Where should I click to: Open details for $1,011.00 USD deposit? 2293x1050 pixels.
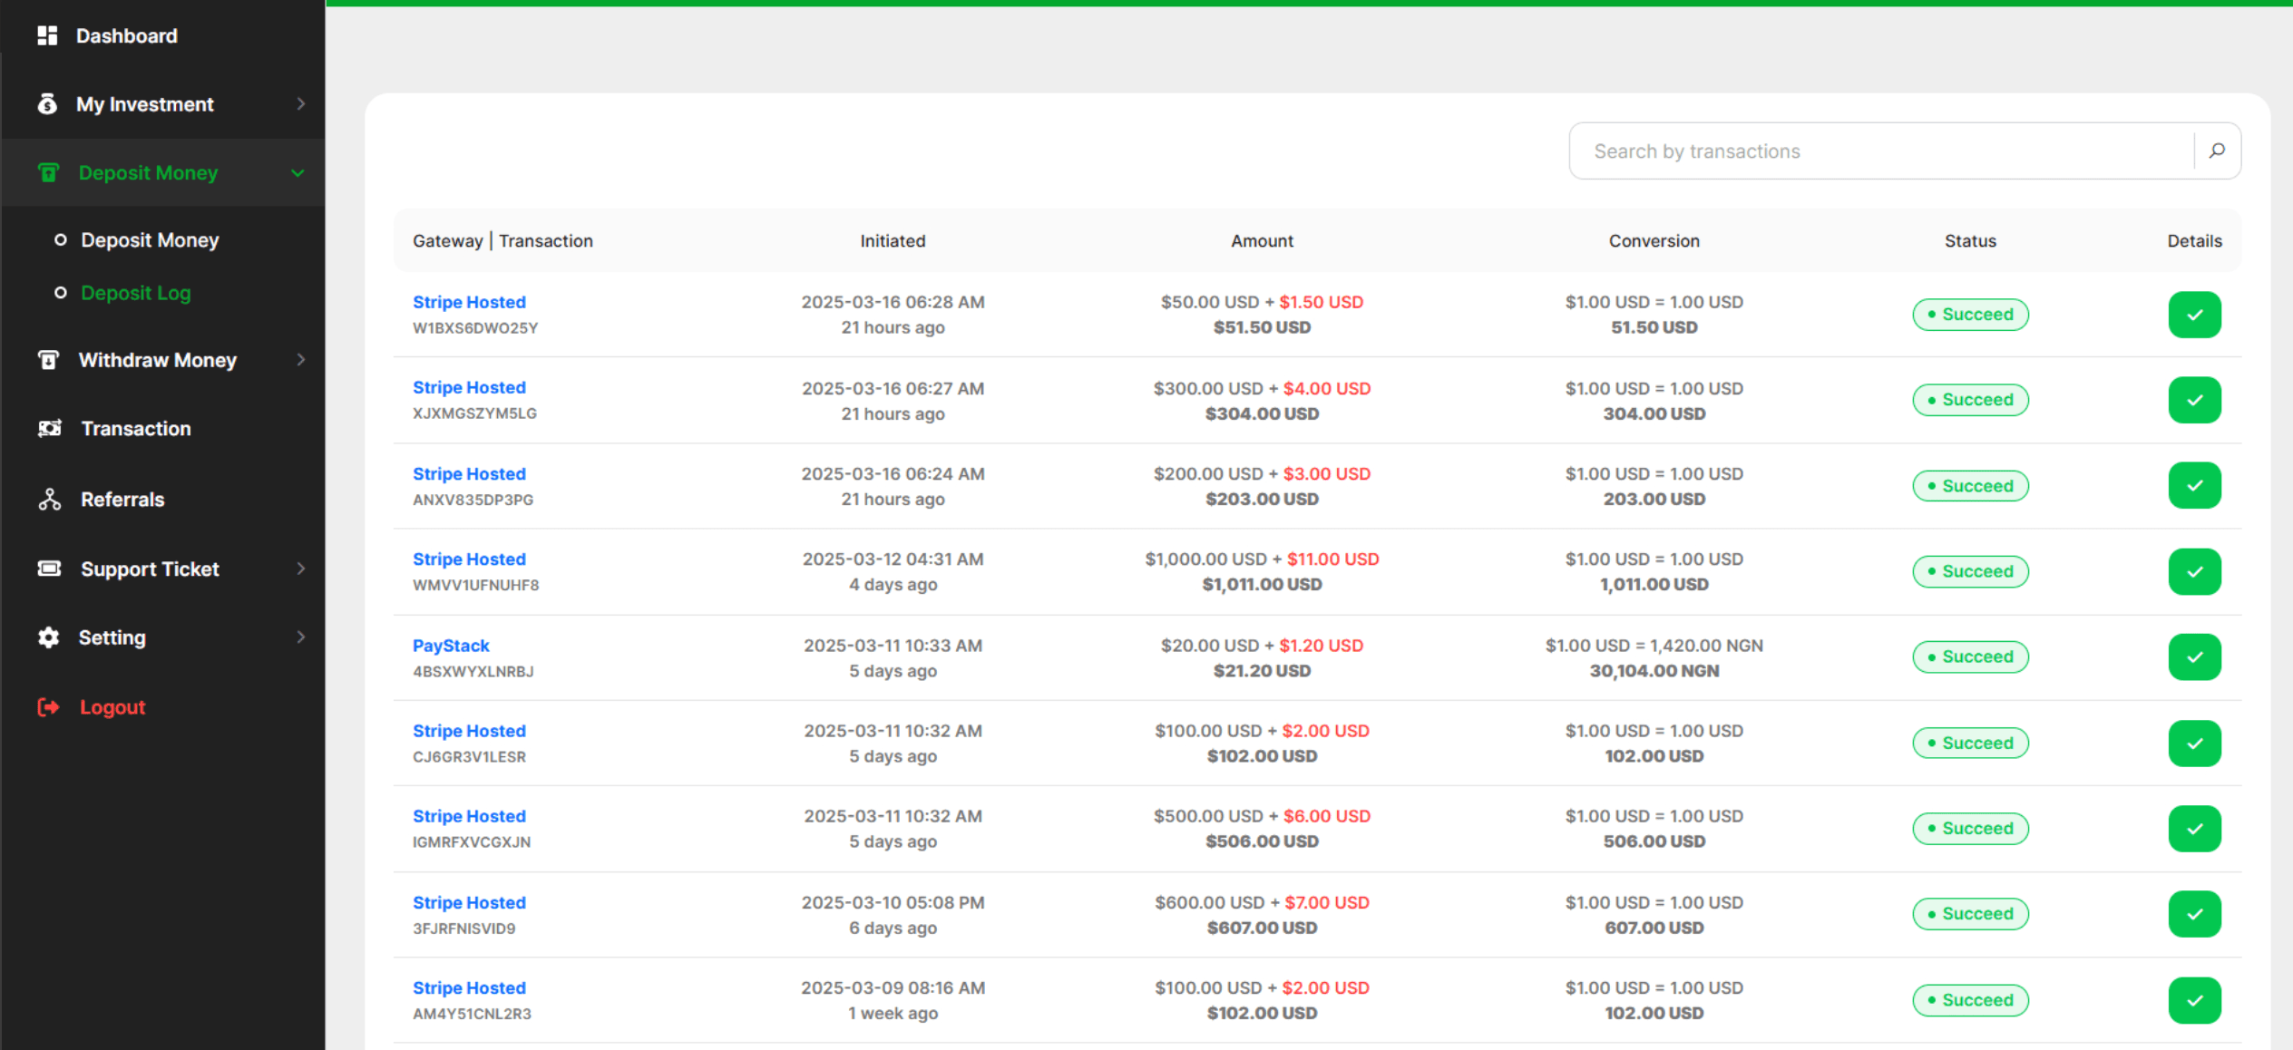coord(2194,572)
